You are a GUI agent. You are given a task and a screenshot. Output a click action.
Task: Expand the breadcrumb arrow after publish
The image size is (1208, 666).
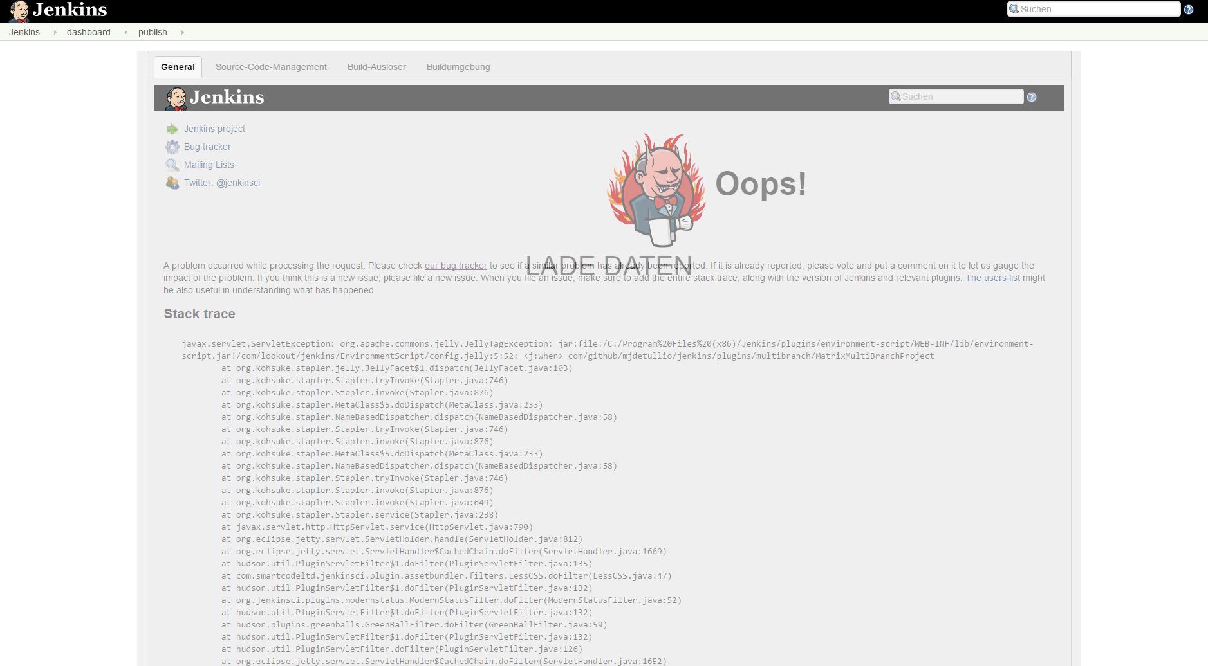click(x=182, y=33)
